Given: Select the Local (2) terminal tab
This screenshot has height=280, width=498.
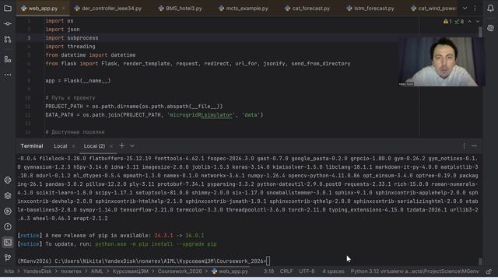Looking at the screenshot, I should coord(94,146).
